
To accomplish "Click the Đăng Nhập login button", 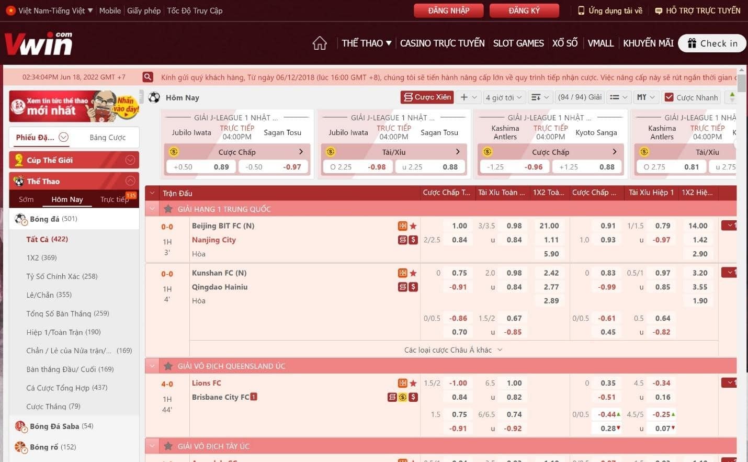I will [x=449, y=10].
